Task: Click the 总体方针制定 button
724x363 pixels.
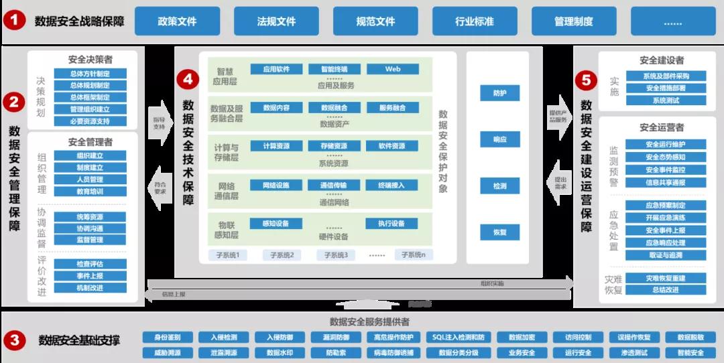Action: [x=90, y=74]
